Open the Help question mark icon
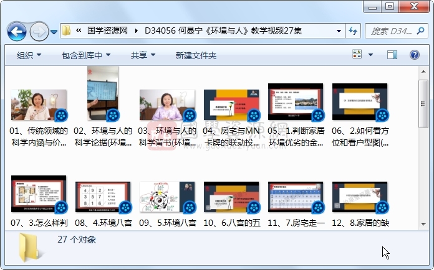The image size is (434, 270). (x=414, y=55)
